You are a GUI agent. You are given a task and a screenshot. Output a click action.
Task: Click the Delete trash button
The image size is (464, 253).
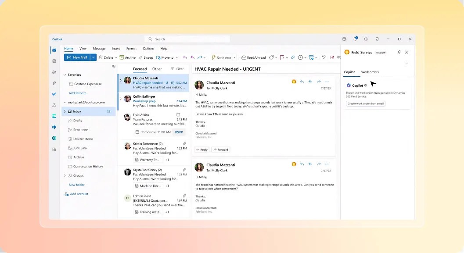pos(106,57)
